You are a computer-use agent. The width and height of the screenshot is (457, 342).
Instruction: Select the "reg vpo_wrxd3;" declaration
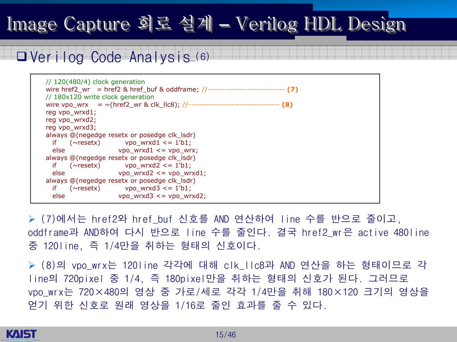click(x=71, y=127)
